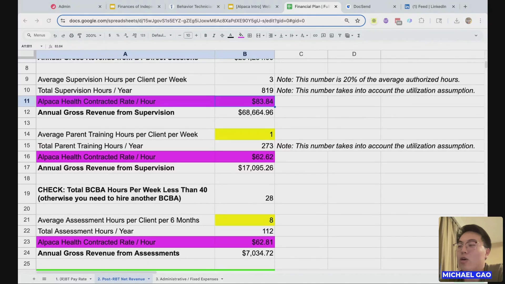This screenshot has height=284, width=505.
Task: Toggle italic formatting
Action: 214,35
